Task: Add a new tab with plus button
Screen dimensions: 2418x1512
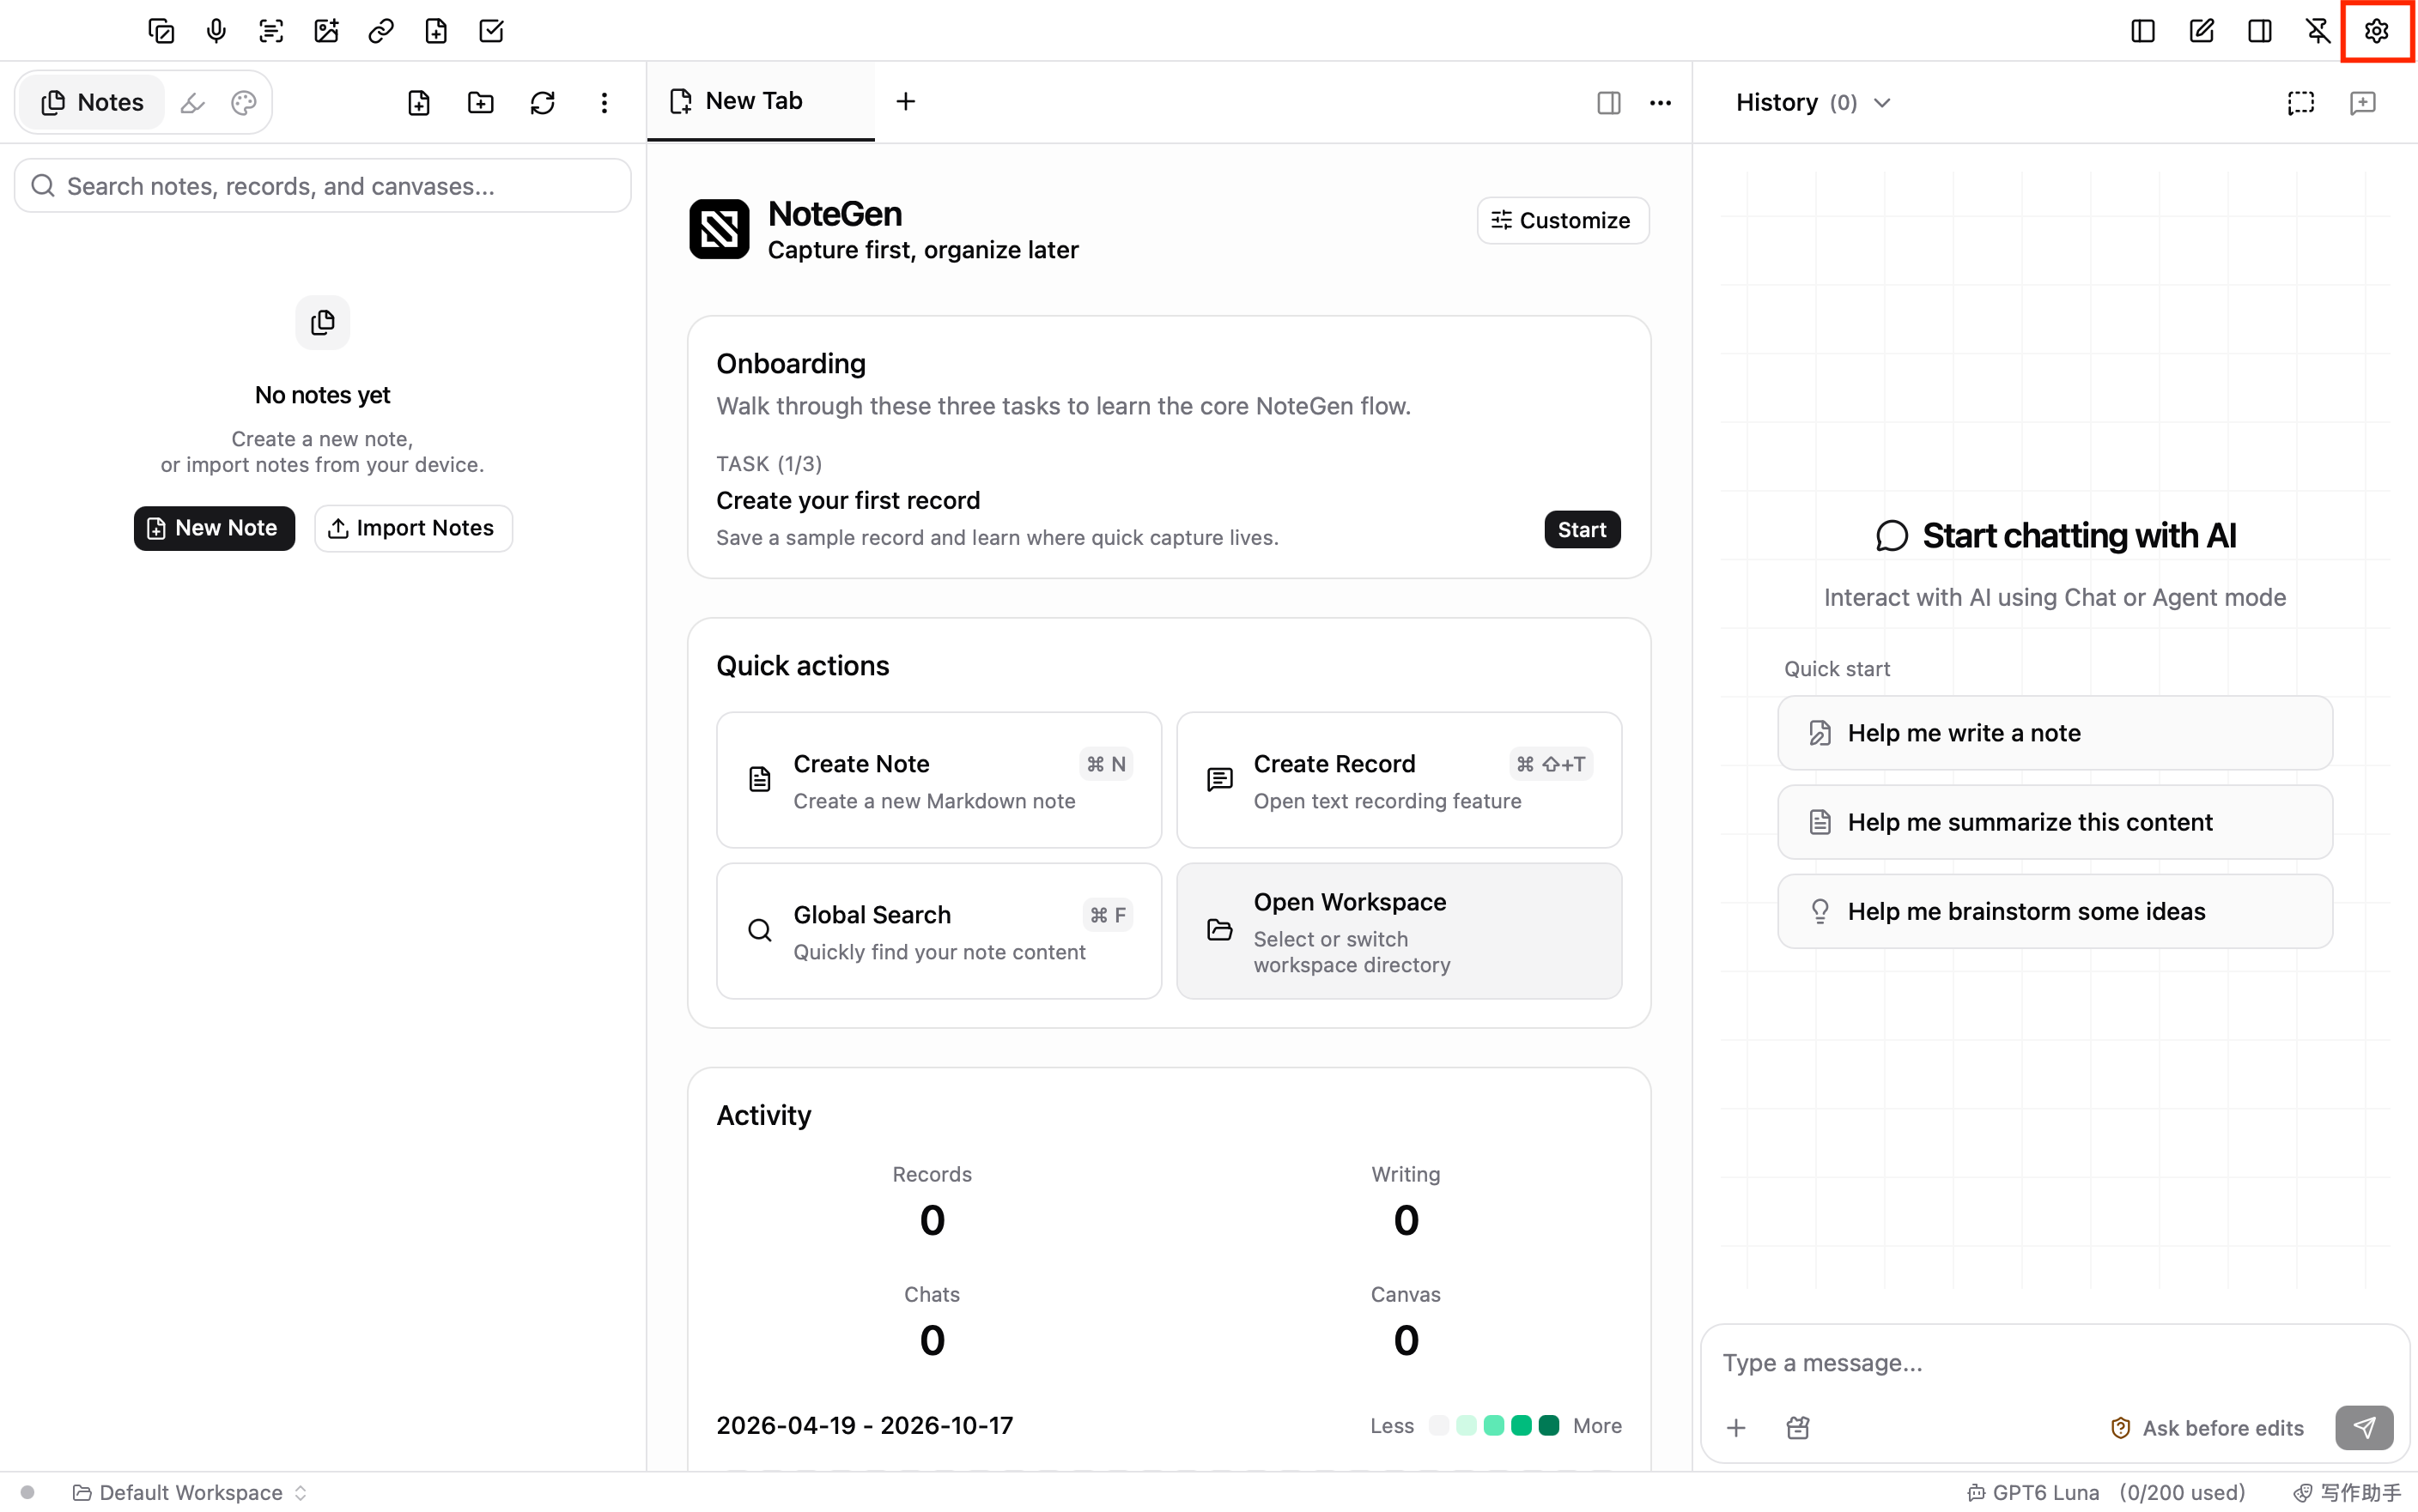Action: [x=905, y=101]
